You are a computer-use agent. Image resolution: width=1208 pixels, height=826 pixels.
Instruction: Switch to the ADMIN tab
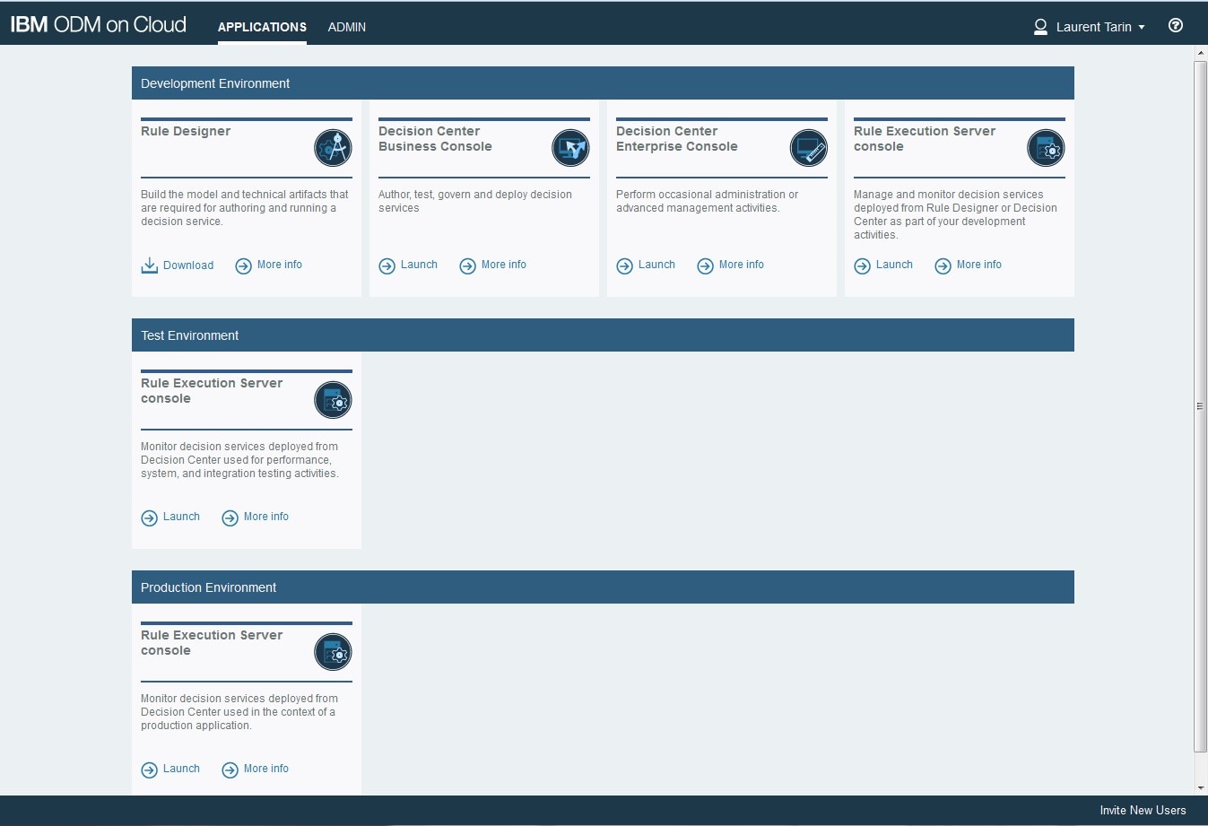[x=346, y=27]
